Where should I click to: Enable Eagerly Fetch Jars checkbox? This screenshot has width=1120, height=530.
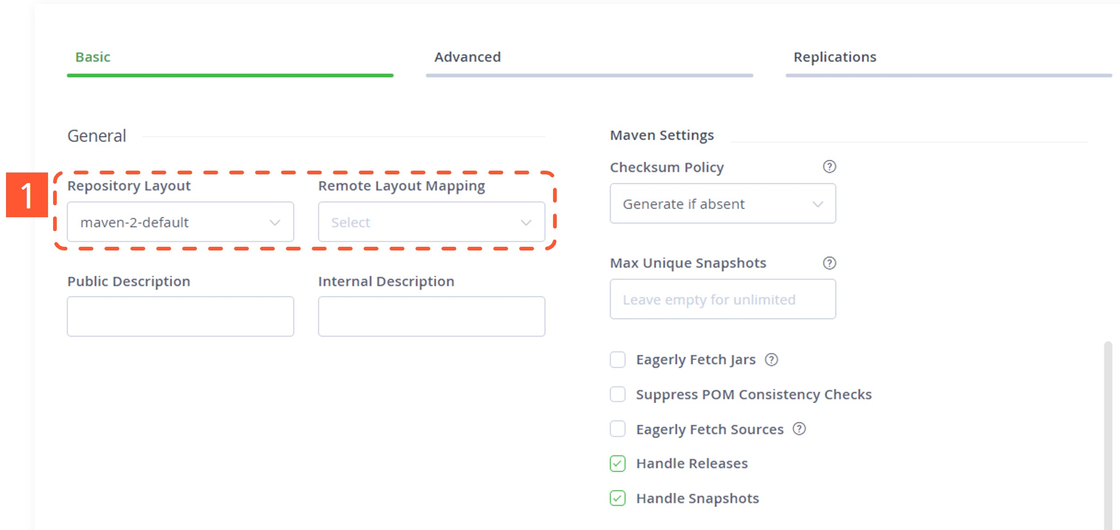tap(618, 359)
